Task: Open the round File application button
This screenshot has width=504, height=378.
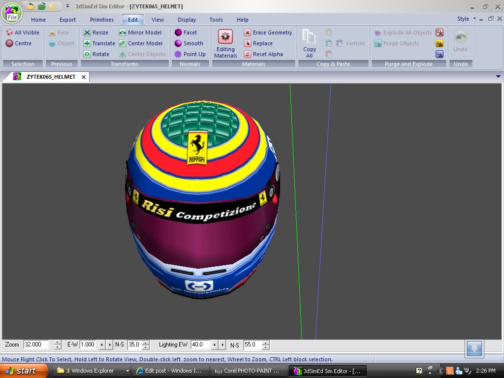Action: [12, 13]
